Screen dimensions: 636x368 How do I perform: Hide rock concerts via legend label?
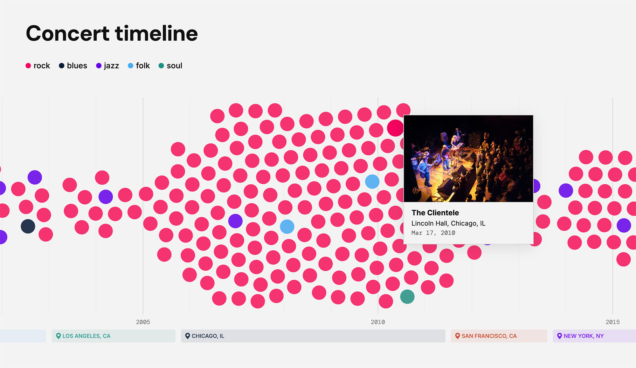[42, 65]
